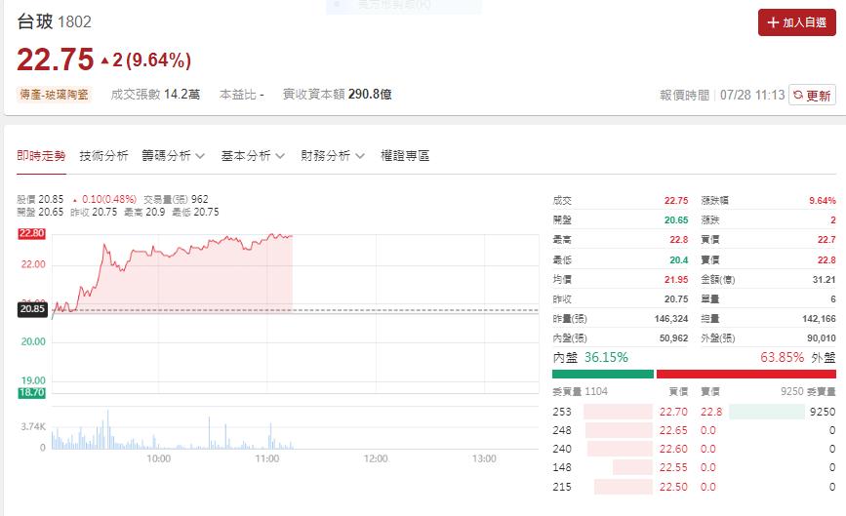Click the red 外盤 ratio bar
Viewport: 846px width, 516px height.
click(x=746, y=375)
